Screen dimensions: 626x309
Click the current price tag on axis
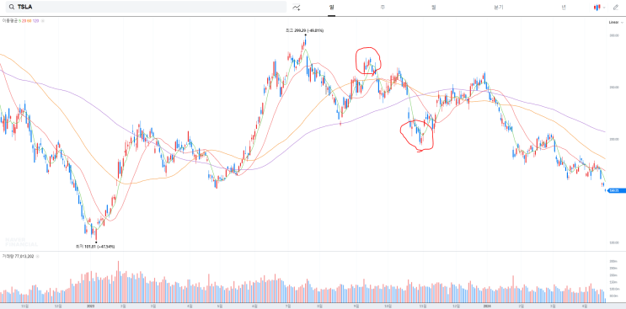coord(614,190)
